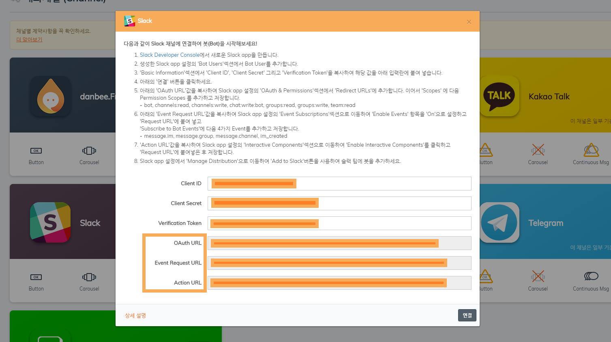Click the message.im events list text
This screenshot has height=342, width=611.
pyautogui.click(x=214, y=136)
